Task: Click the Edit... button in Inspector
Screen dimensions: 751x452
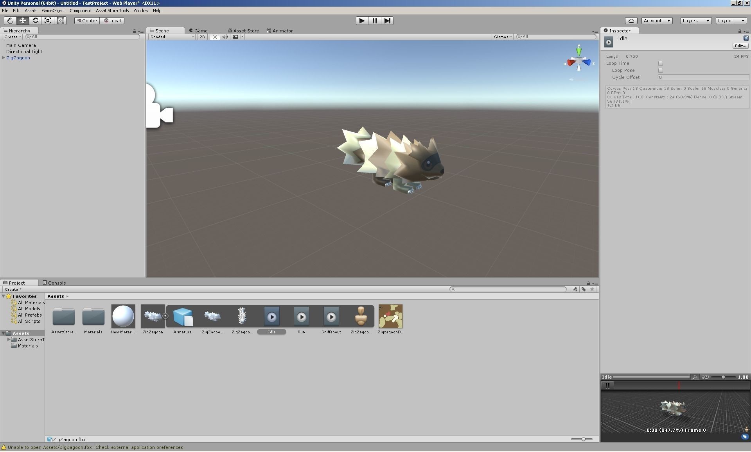Action: pos(740,46)
